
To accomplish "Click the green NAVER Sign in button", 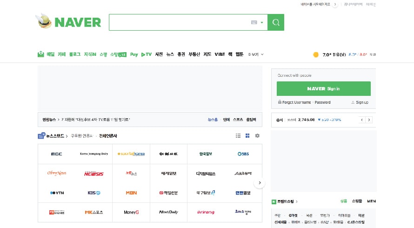I will (x=324, y=88).
